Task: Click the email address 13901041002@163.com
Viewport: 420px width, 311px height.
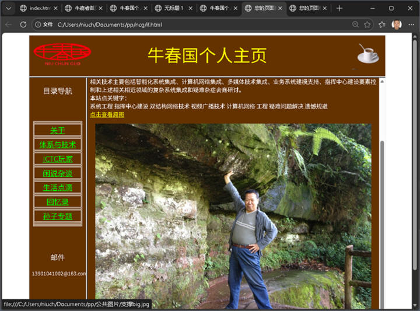Action: click(x=59, y=274)
